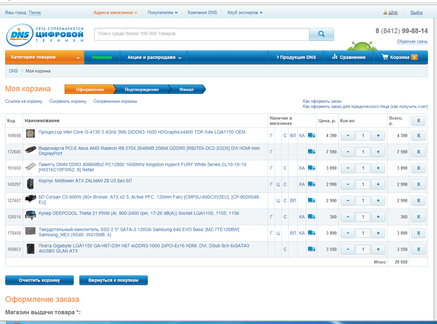
Task: Click the ZALMAN Z9 case thumbnail
Action: click(x=31, y=184)
